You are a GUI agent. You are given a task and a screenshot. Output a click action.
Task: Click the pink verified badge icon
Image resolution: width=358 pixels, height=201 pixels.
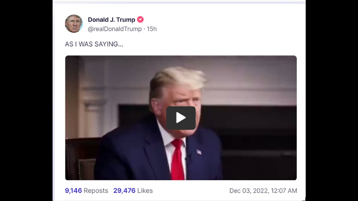140,20
